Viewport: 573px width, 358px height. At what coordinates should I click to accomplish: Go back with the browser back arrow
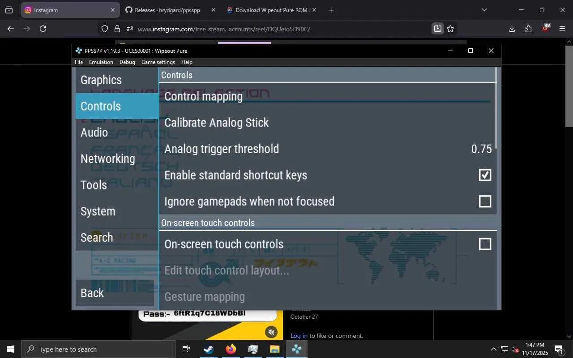[x=11, y=29]
